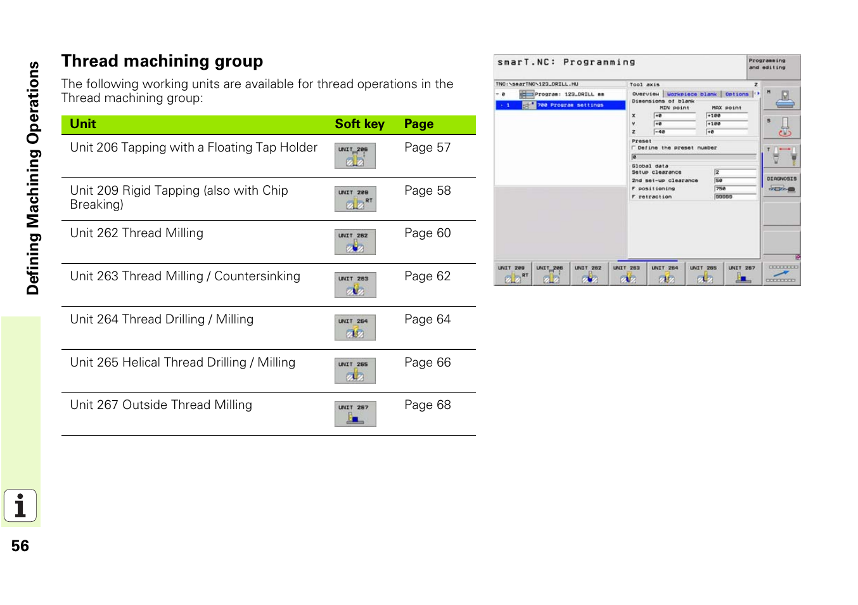
Task: Select the UNIT 209 rigid tapping soft key in the smarT.NC soft-key row
Action: pos(513,274)
